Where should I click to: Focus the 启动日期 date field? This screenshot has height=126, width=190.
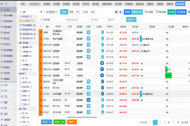coord(52,20)
